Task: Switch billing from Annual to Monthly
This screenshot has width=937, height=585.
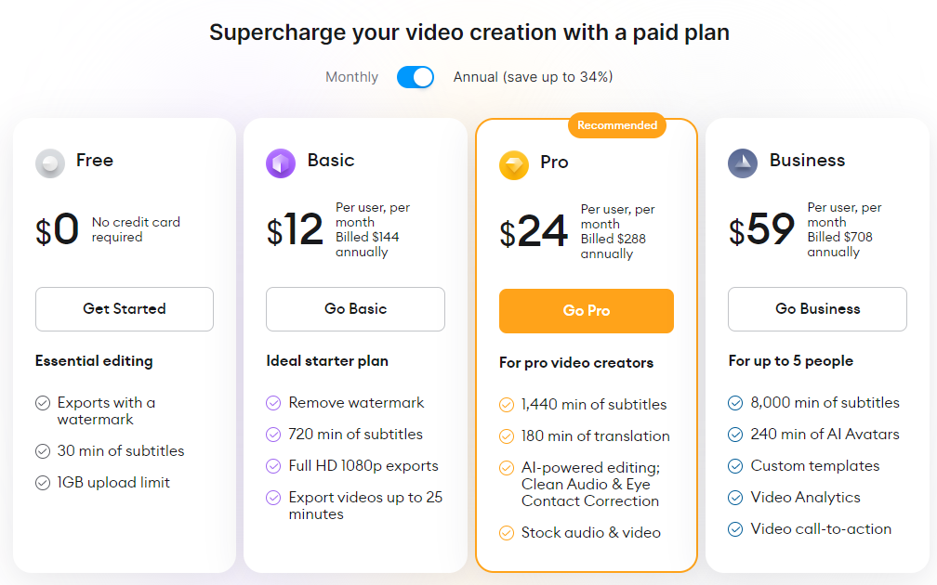Action: pos(415,77)
